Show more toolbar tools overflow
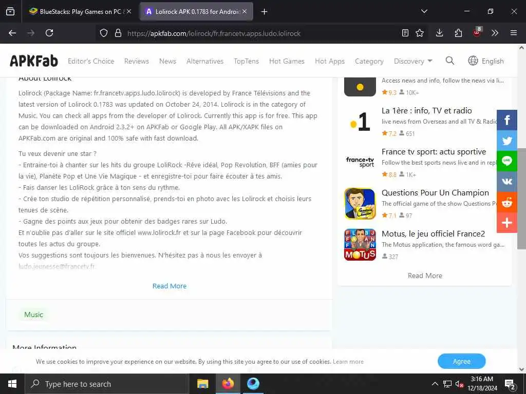Screen dimensions: 526x394 pyautogui.click(x=495, y=33)
